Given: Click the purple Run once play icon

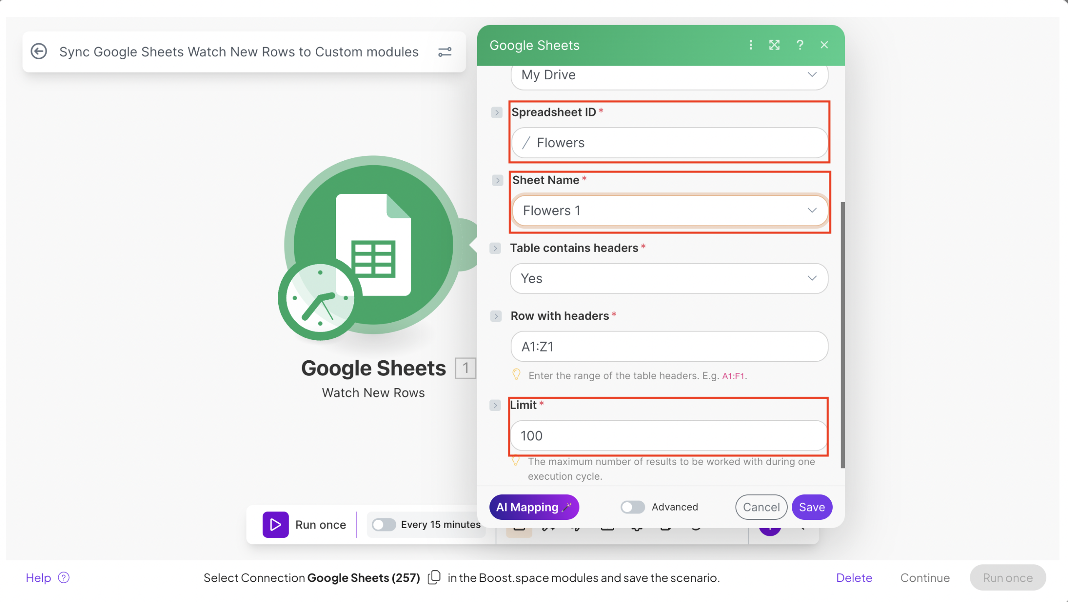Looking at the screenshot, I should (275, 524).
